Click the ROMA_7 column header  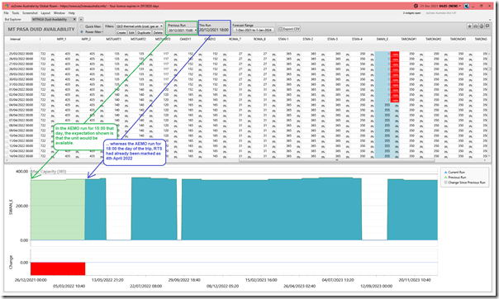click(x=235, y=39)
